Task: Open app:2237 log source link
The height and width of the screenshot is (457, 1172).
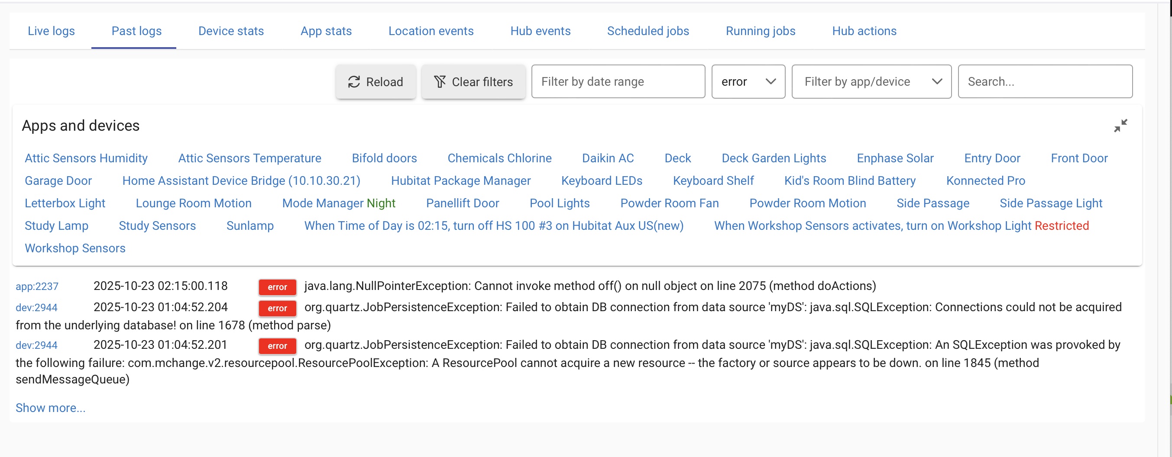Action: [37, 286]
